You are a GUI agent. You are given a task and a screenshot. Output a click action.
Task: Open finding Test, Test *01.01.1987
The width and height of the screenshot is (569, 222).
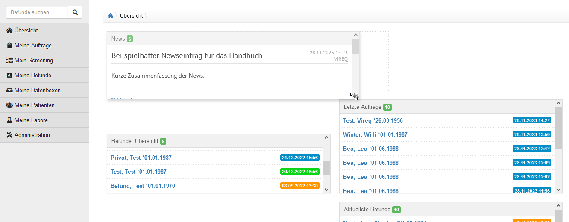[138, 172]
